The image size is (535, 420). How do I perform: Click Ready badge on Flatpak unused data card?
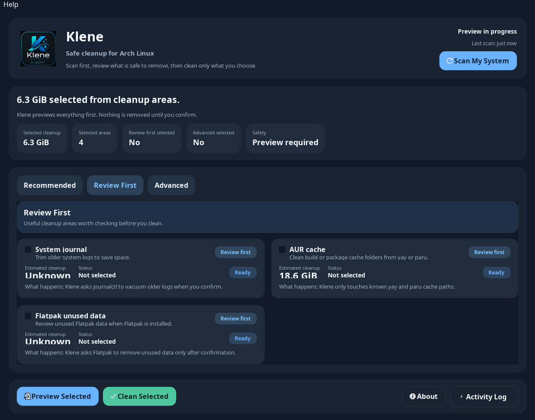pyautogui.click(x=243, y=339)
